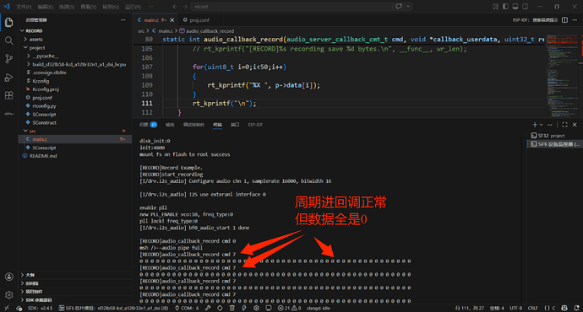
Task: Switch to the ESP-IDF panel tab
Action: (255, 125)
